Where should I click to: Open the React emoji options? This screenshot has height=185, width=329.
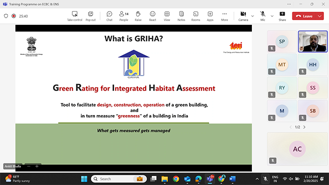[x=153, y=16]
